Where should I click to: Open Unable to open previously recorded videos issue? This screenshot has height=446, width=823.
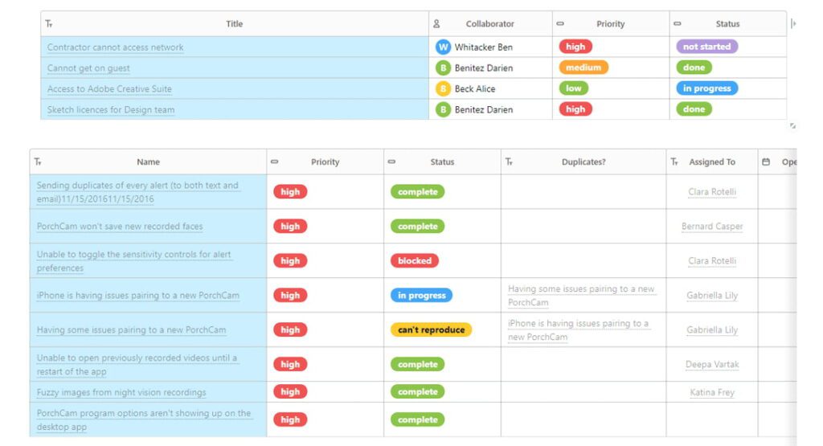tap(137, 365)
